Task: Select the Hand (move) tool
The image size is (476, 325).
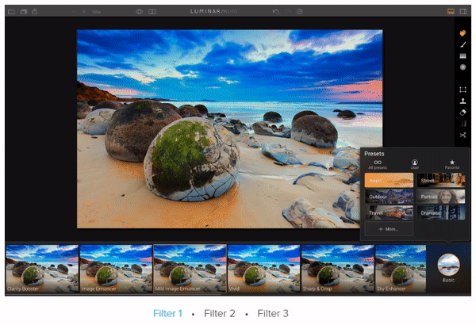Action: click(463, 33)
